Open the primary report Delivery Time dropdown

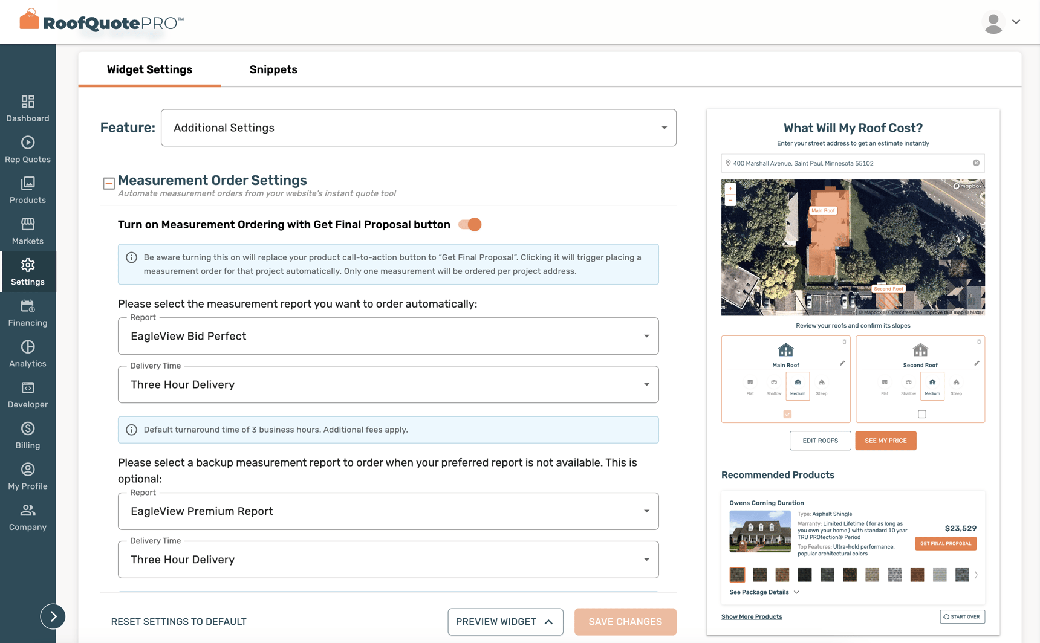click(x=388, y=384)
